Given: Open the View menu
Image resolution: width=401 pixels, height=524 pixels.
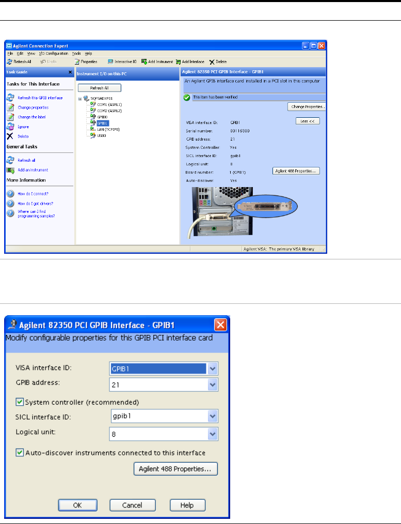Looking at the screenshot, I should coord(31,53).
